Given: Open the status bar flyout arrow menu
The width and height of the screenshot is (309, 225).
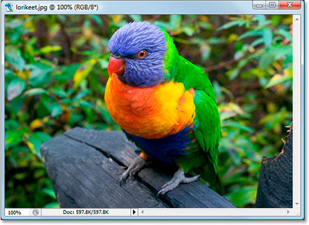Looking at the screenshot, I should 134,212.
